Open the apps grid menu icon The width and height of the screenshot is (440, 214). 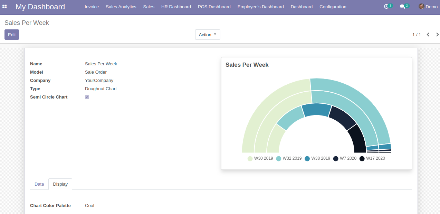click(4, 7)
